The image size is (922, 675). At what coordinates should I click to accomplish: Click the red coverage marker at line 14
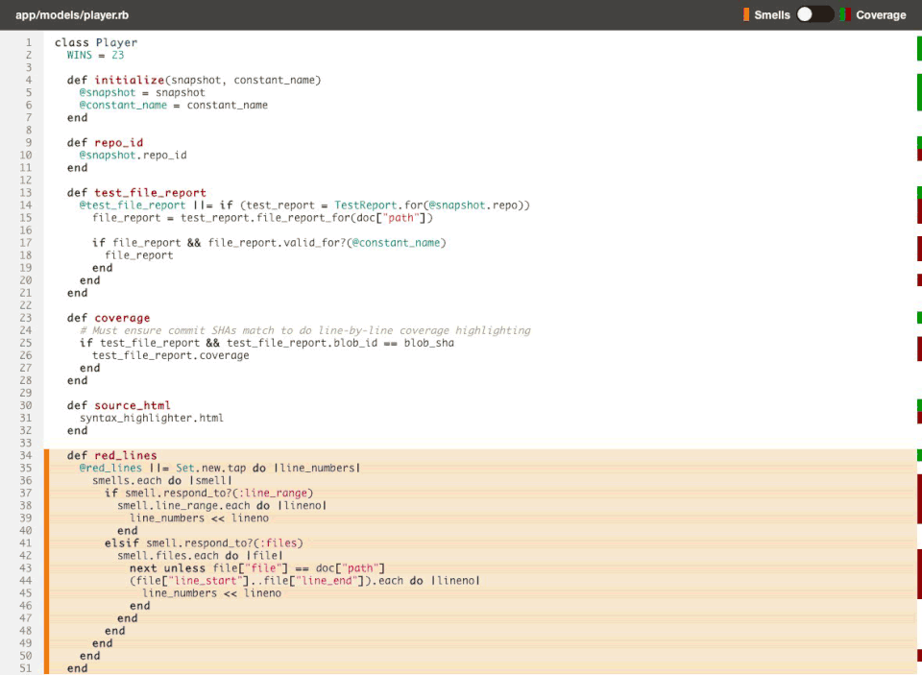[919, 211]
